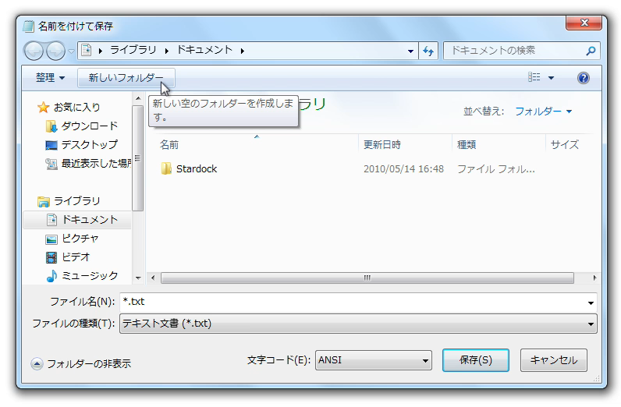
Task: Click 新しいフォルダー to create folder
Action: click(126, 78)
